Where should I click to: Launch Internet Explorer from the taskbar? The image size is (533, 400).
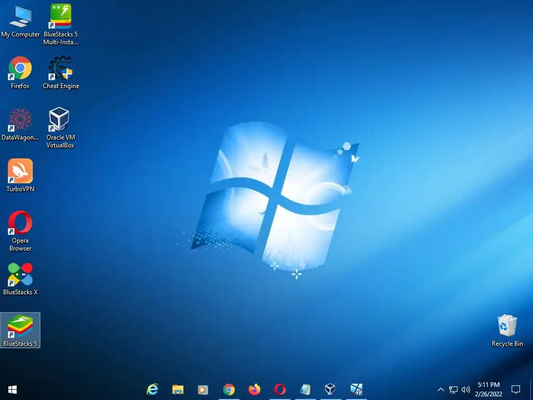tap(153, 390)
